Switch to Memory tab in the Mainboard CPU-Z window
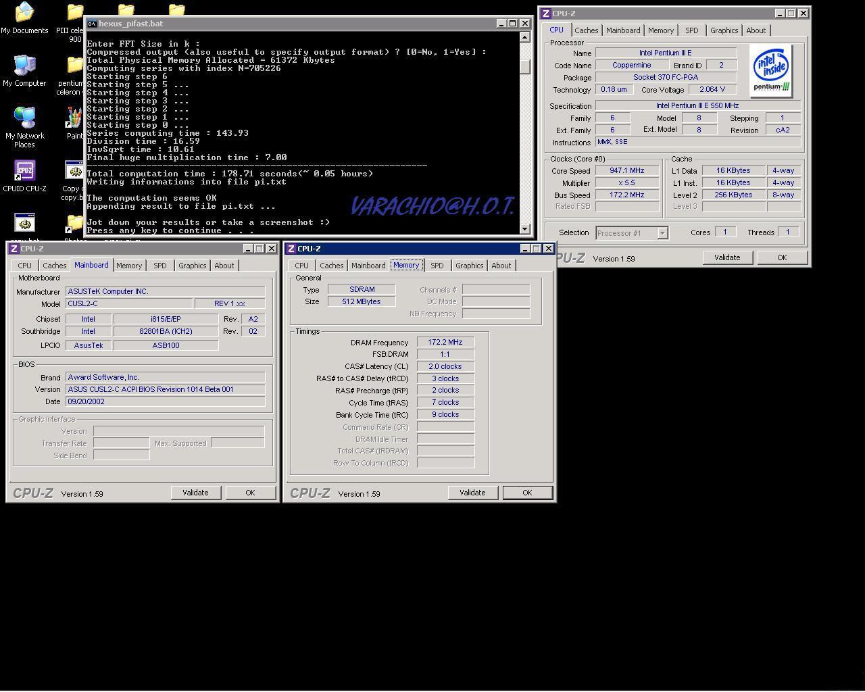 [128, 266]
